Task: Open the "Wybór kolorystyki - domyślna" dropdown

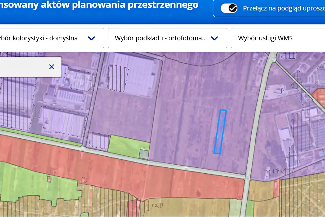Action: pyautogui.click(x=45, y=38)
